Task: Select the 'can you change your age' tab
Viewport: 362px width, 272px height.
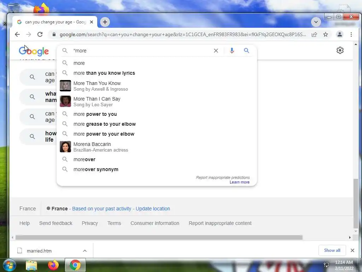Action: [x=55, y=22]
